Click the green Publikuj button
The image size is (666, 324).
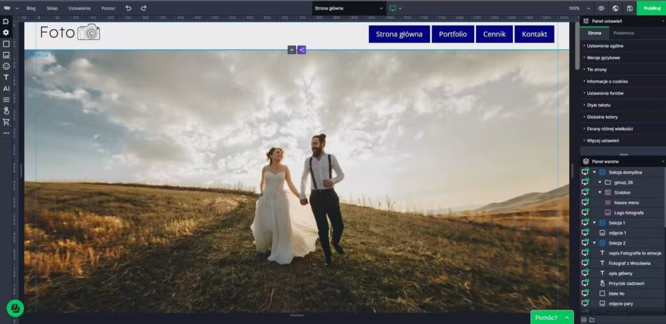[651, 8]
